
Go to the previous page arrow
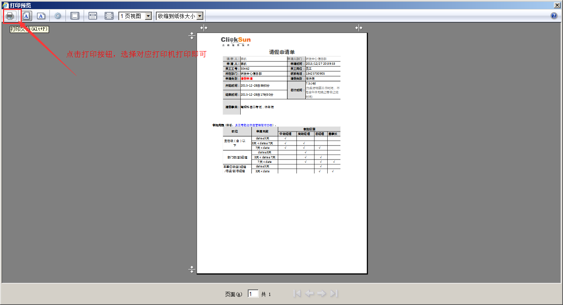309,293
